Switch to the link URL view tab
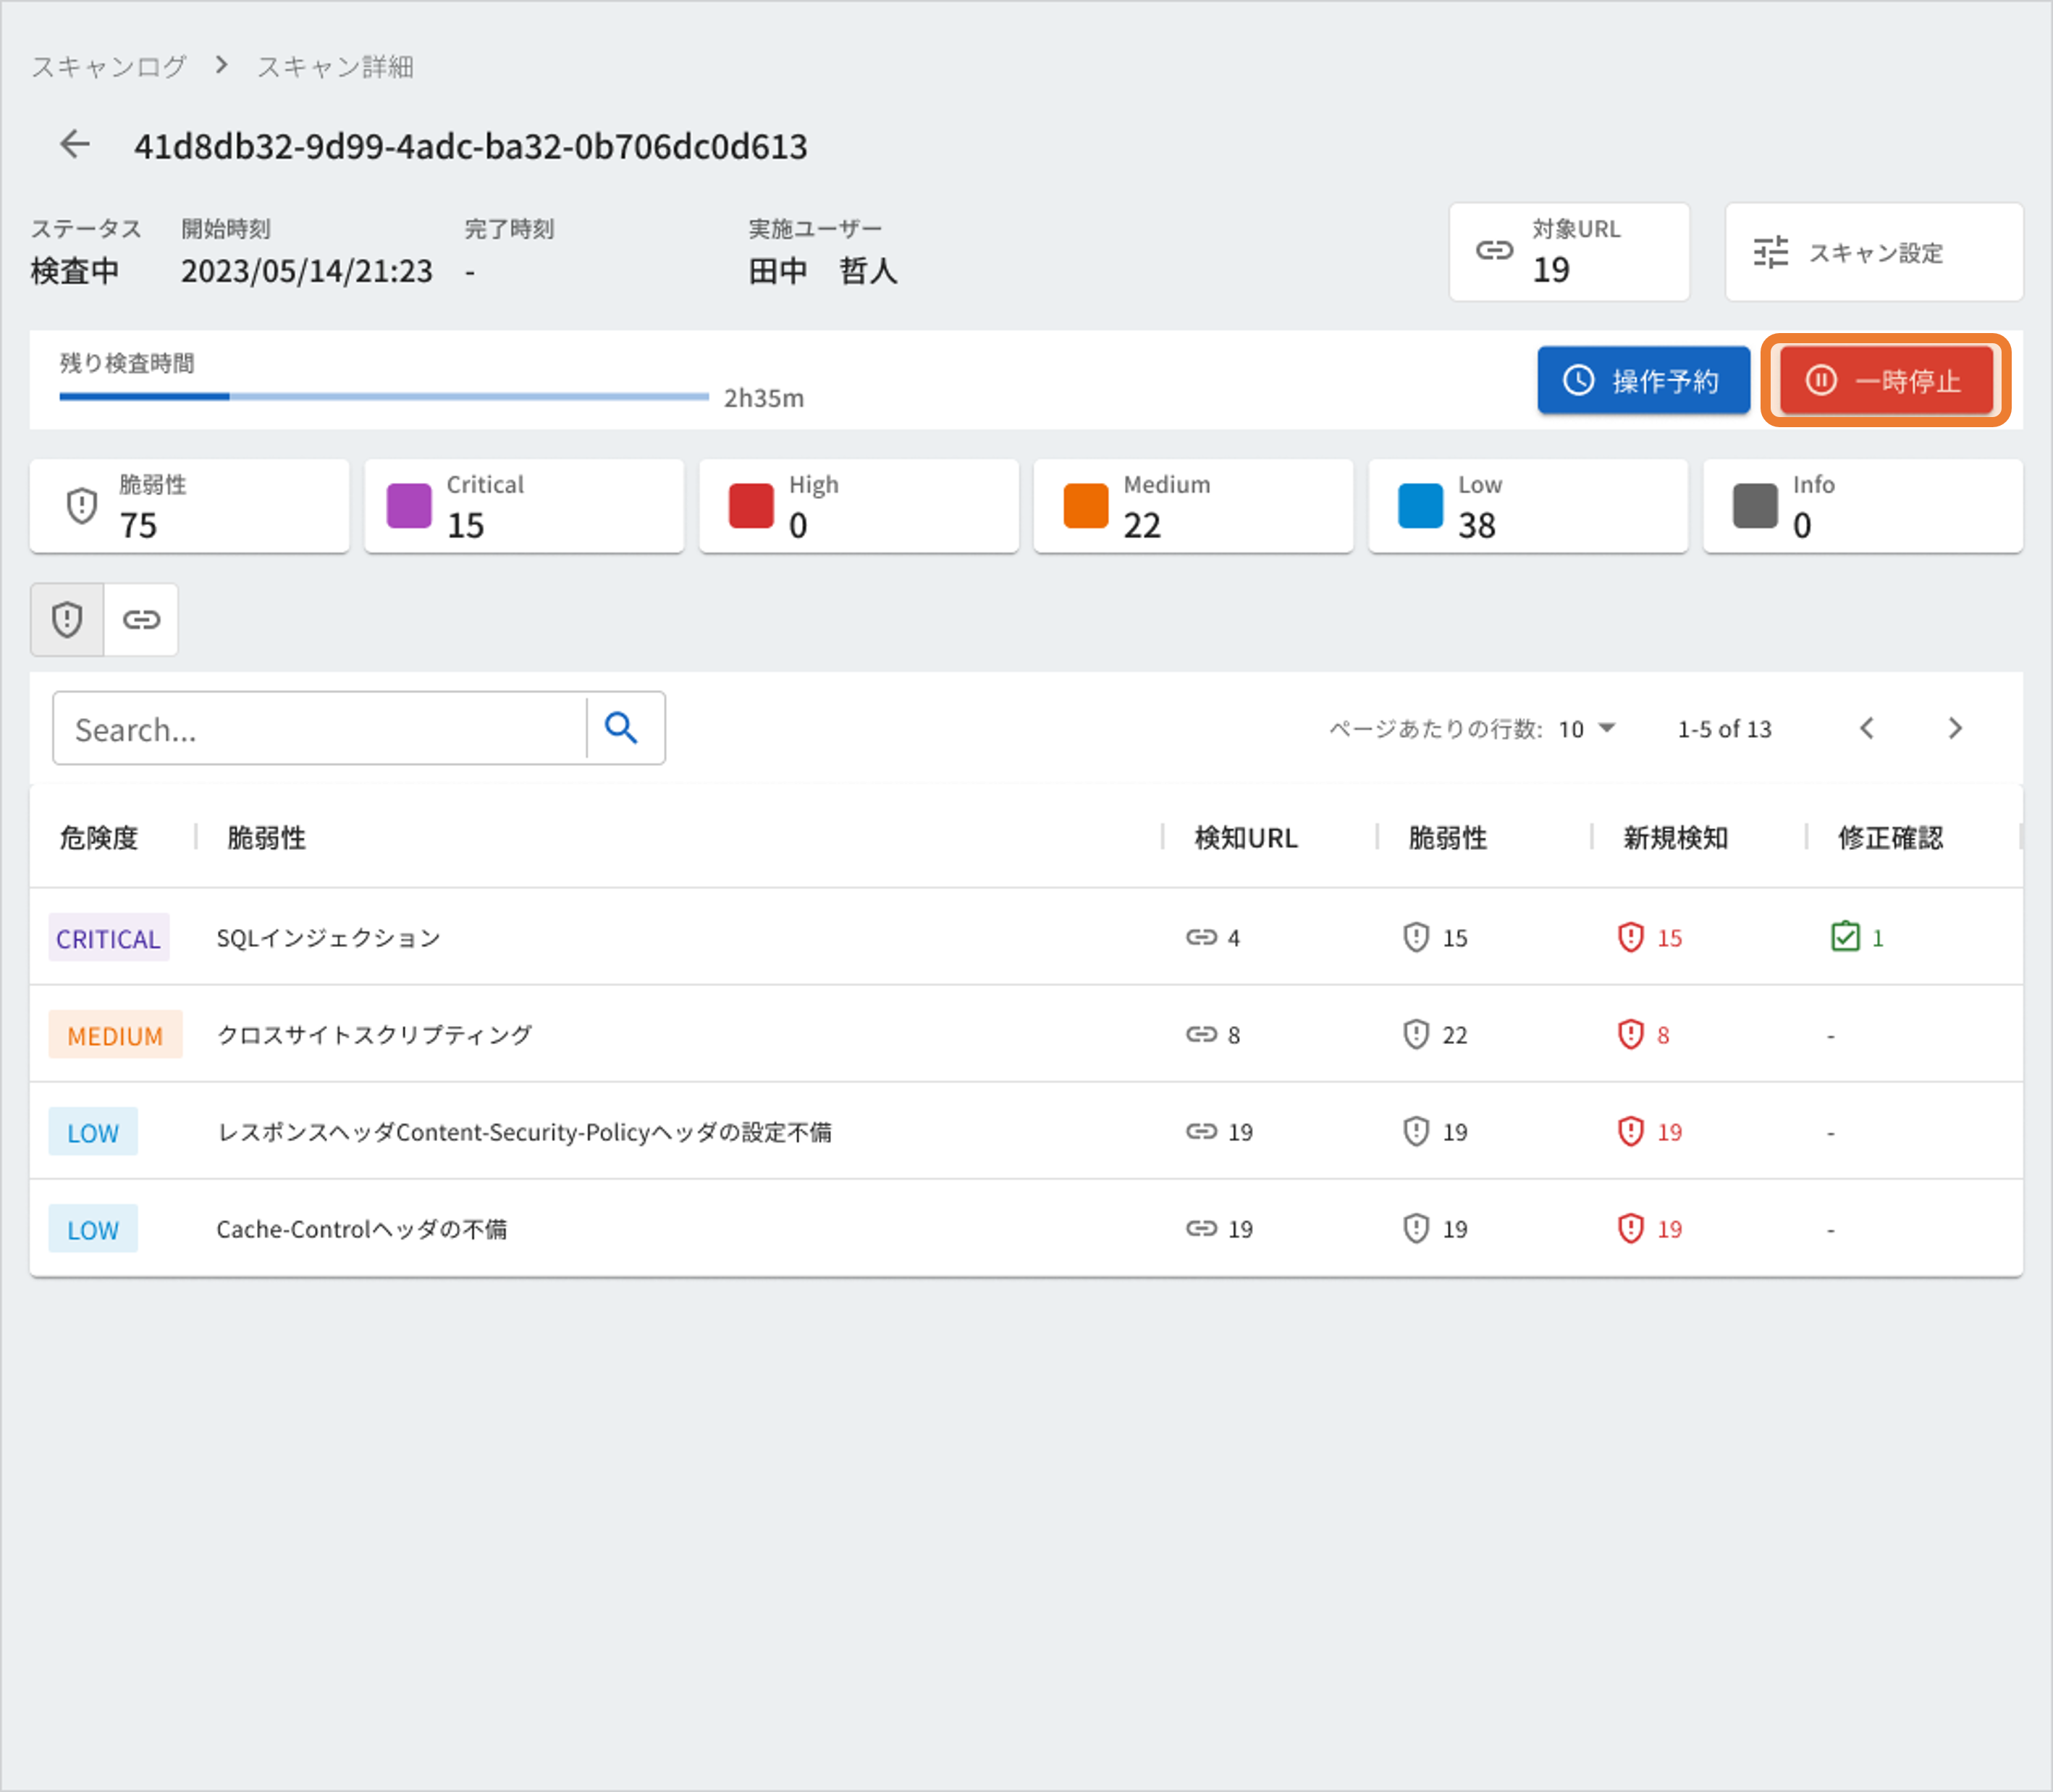The width and height of the screenshot is (2053, 1792). (141, 620)
